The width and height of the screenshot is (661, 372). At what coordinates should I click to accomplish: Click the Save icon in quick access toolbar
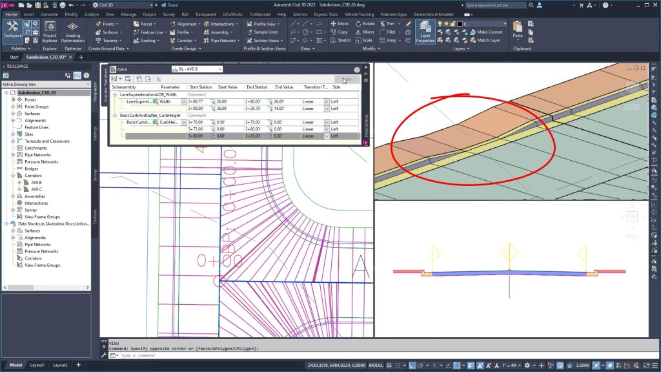tap(37, 5)
